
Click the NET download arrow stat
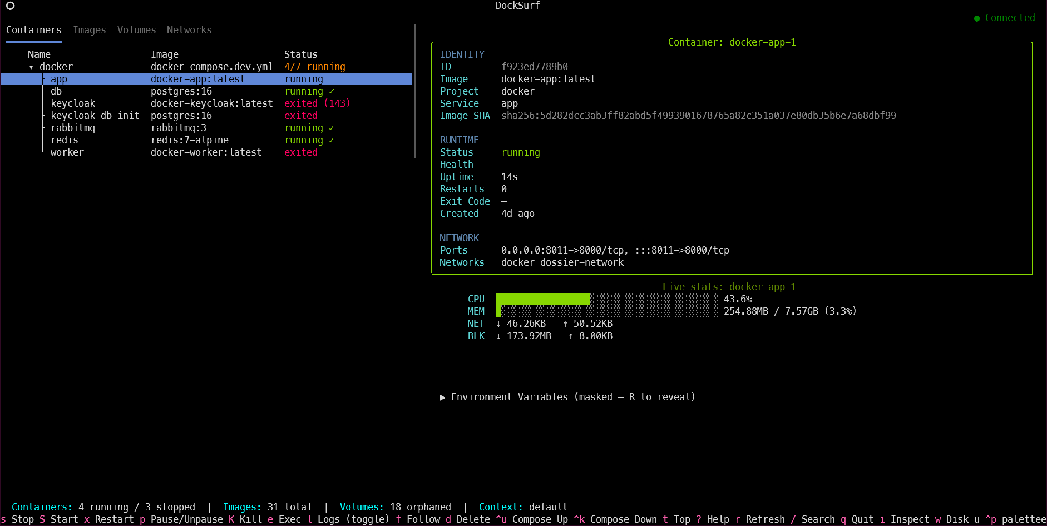pos(521,324)
